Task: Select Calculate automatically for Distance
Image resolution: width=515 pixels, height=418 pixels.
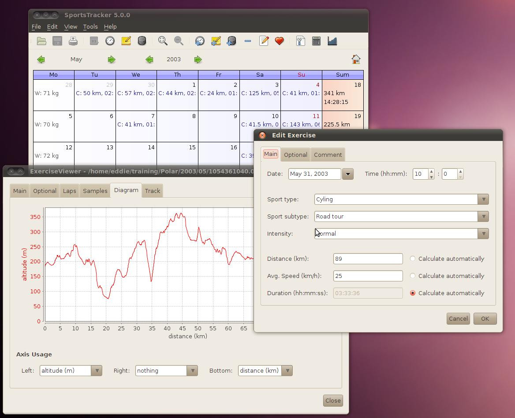Action: coord(413,259)
